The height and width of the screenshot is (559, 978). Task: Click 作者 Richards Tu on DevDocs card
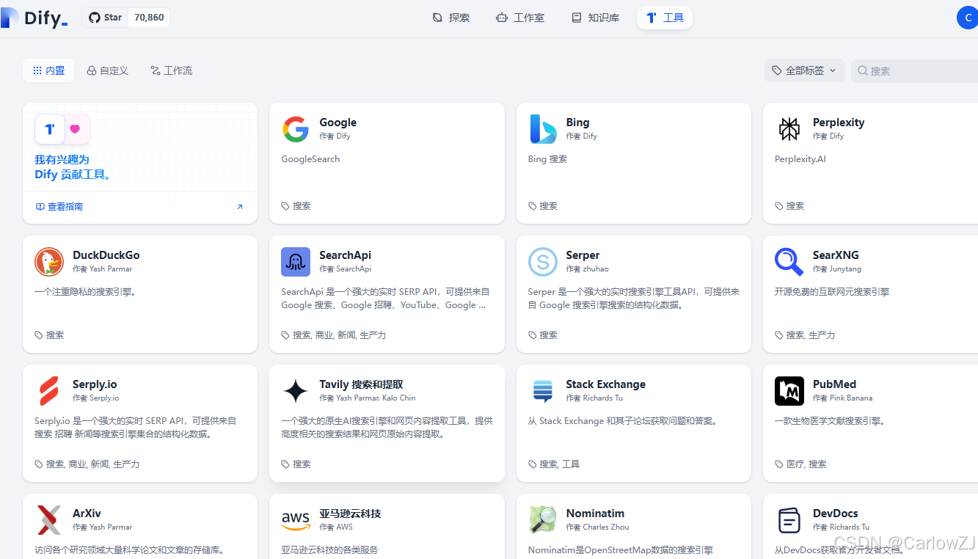841,527
